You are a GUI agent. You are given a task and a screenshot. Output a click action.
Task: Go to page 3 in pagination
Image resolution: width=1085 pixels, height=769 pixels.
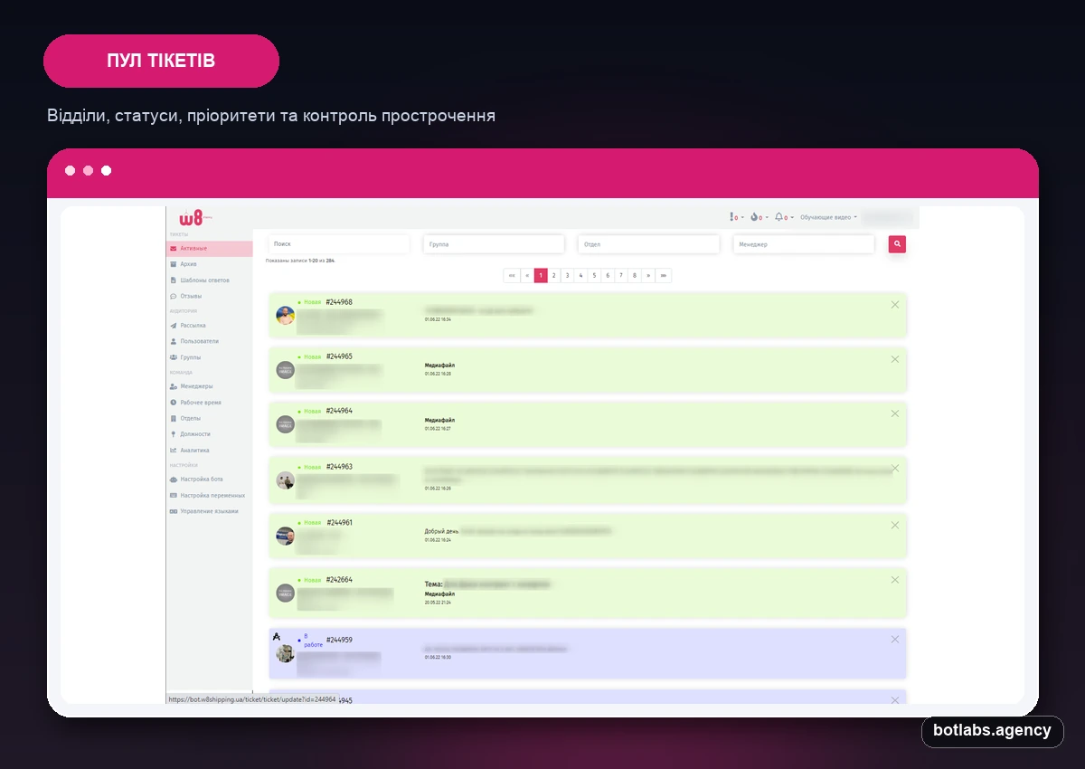567,276
